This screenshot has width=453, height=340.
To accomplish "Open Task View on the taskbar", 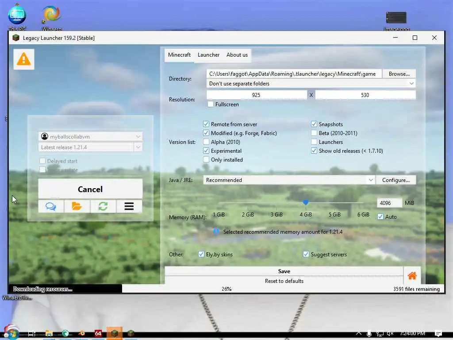I will pos(32,333).
